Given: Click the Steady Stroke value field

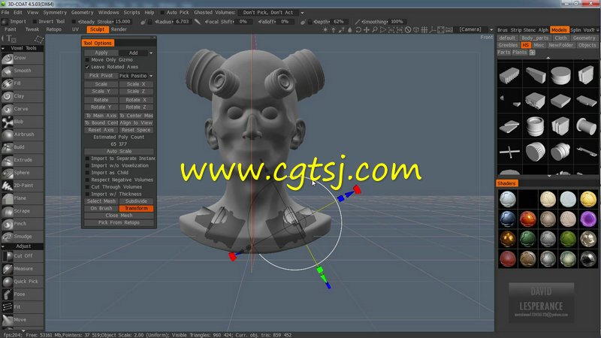Looking at the screenshot, I should (122, 22).
